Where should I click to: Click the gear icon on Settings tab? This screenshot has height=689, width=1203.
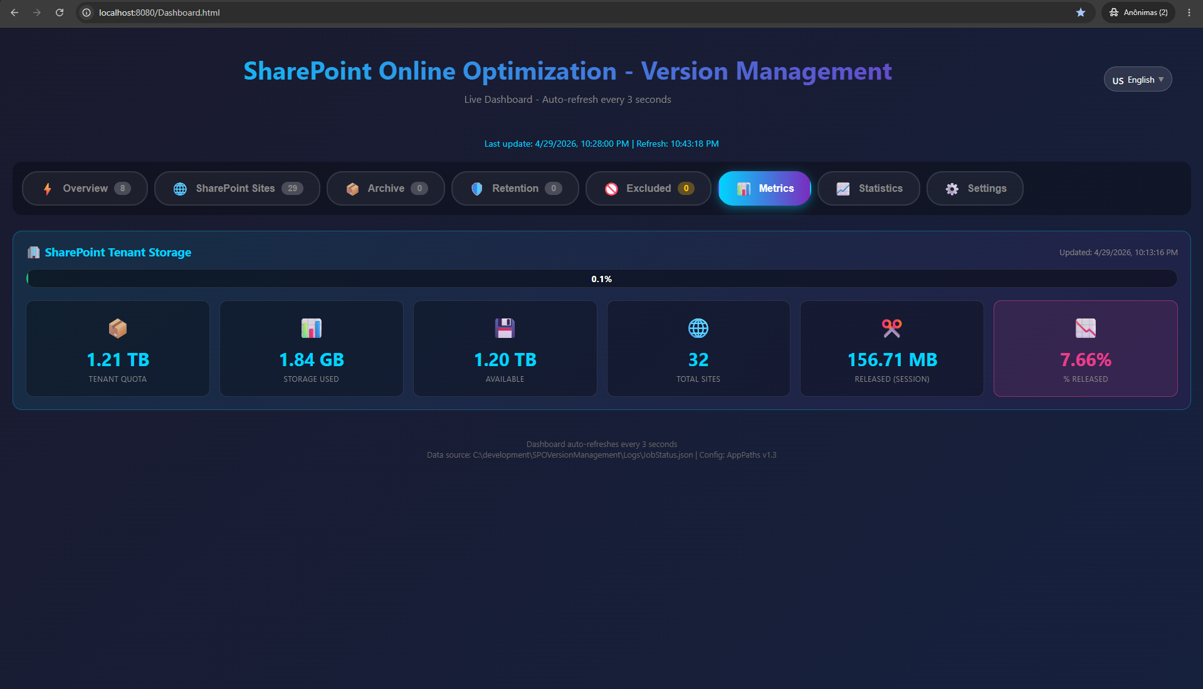[952, 189]
